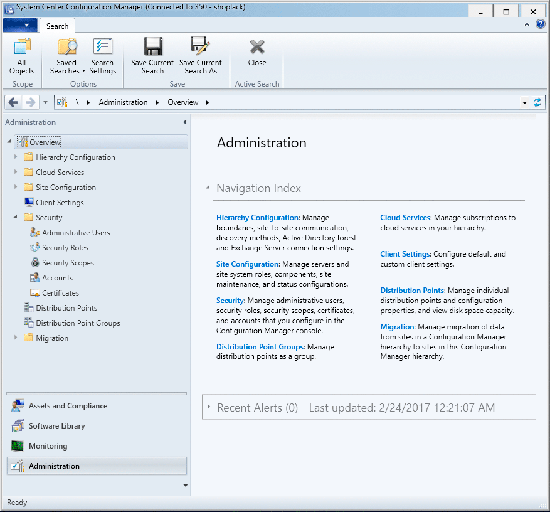The width and height of the screenshot is (550, 512).
Task: Click Administration in the breadcrumb path
Action: [123, 102]
